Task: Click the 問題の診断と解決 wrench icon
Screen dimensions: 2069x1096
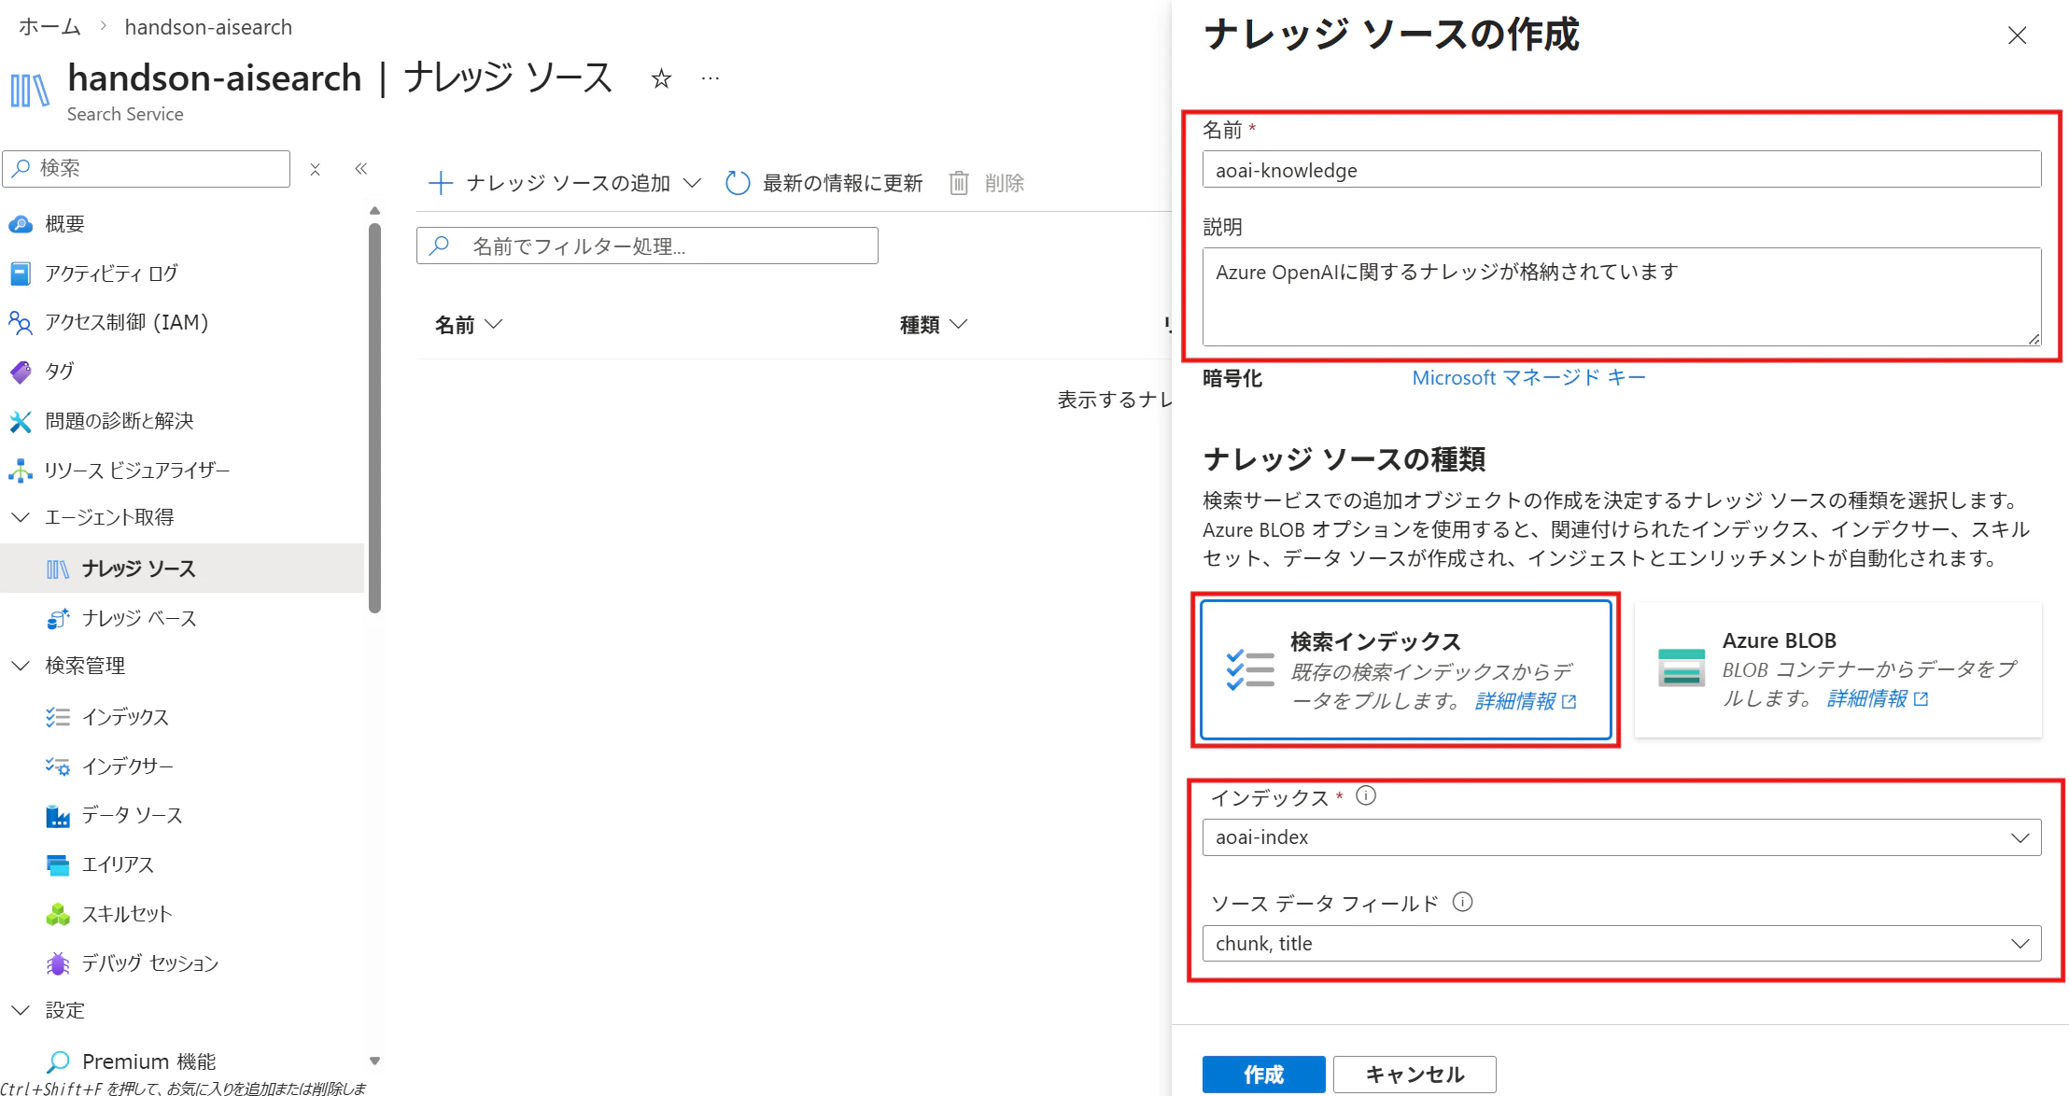Action: coord(21,421)
